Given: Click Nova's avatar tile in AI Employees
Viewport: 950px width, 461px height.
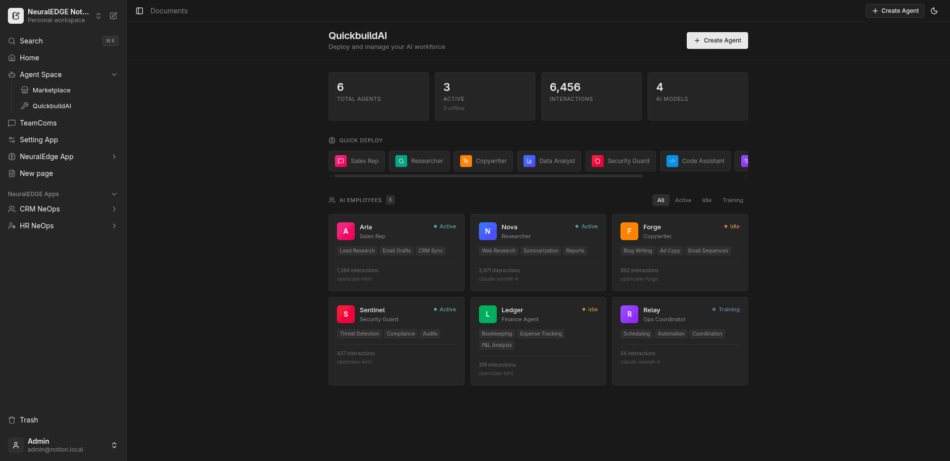Looking at the screenshot, I should coord(487,231).
